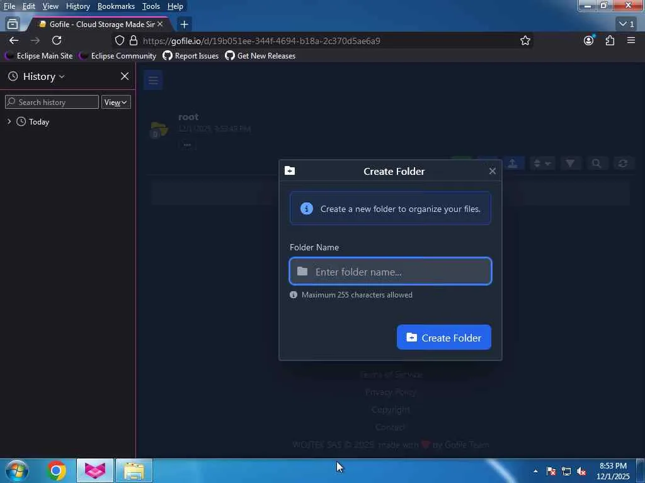Screen dimensions: 645x483
Task: Open the View menu in menu bar
Action: (50, 6)
